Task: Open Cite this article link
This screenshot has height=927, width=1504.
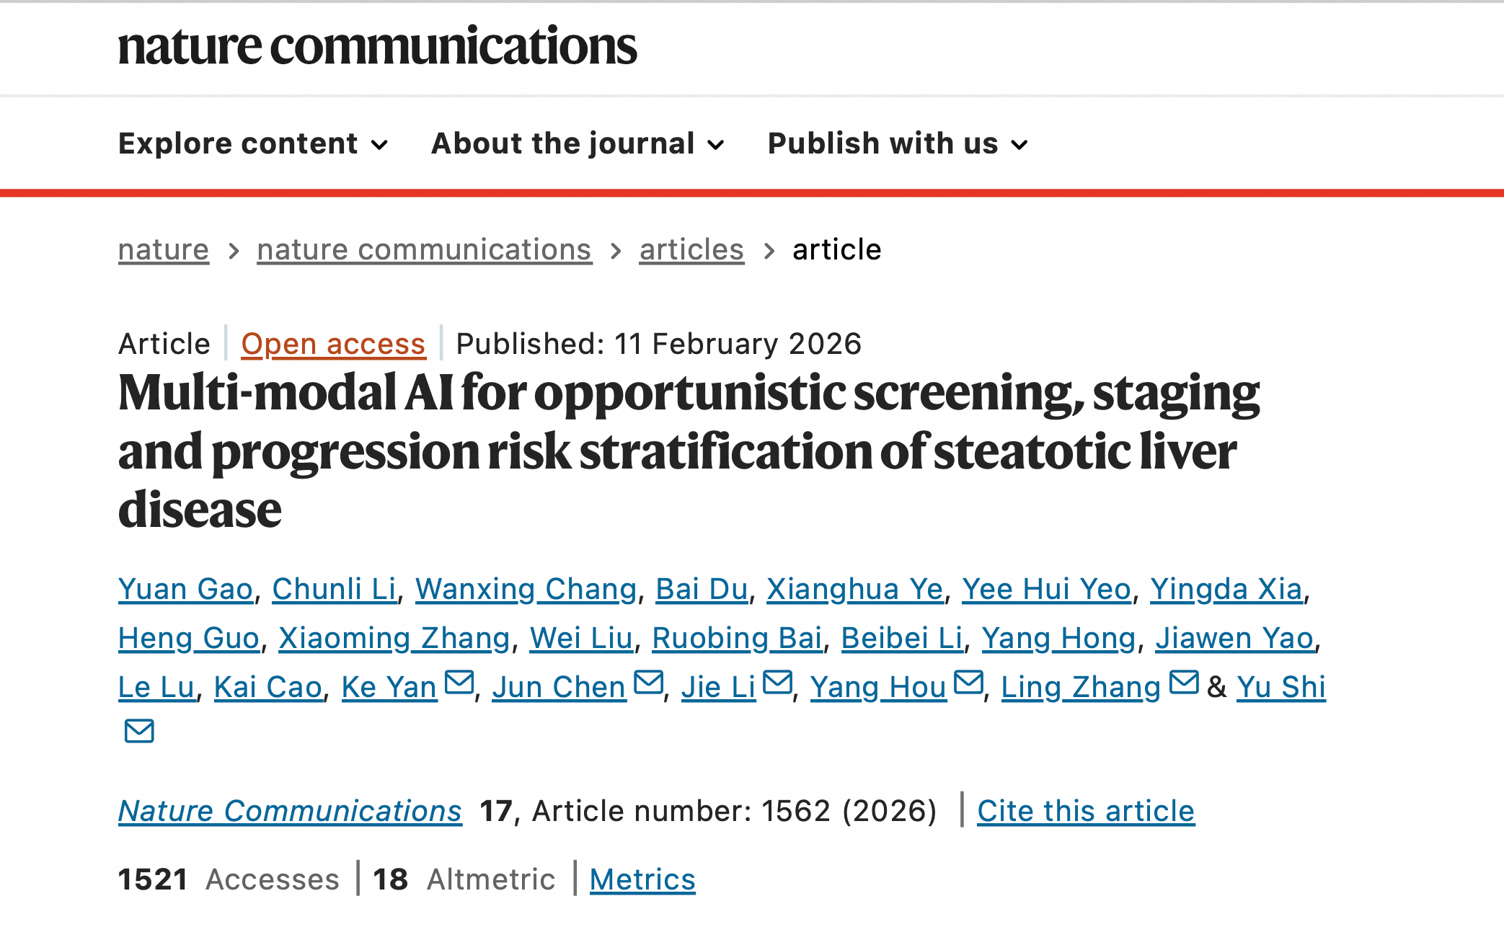Action: [x=1086, y=811]
